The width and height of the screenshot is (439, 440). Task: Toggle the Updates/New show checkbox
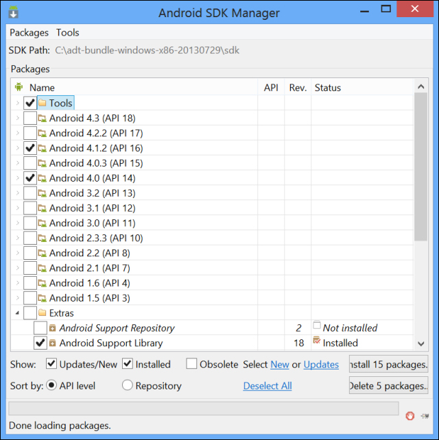(51, 364)
